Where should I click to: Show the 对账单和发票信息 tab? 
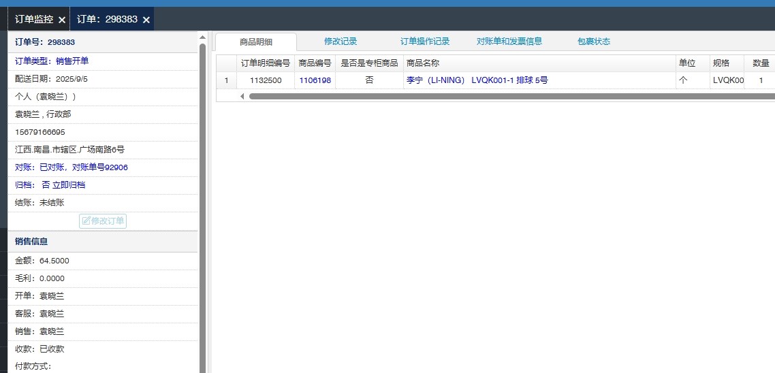tap(509, 42)
